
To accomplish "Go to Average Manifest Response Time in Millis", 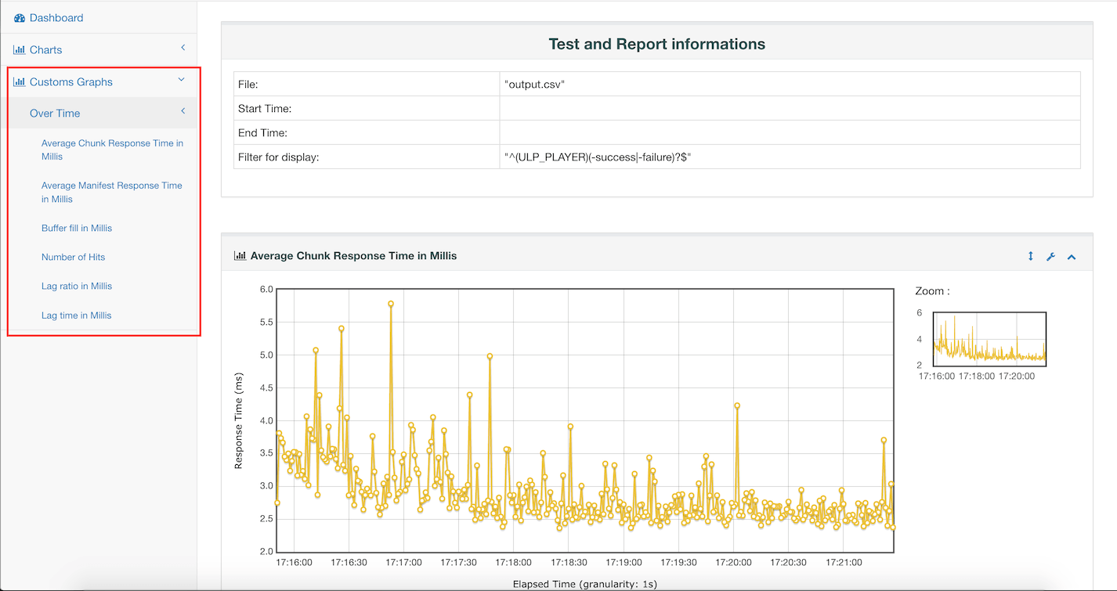I will coord(111,192).
